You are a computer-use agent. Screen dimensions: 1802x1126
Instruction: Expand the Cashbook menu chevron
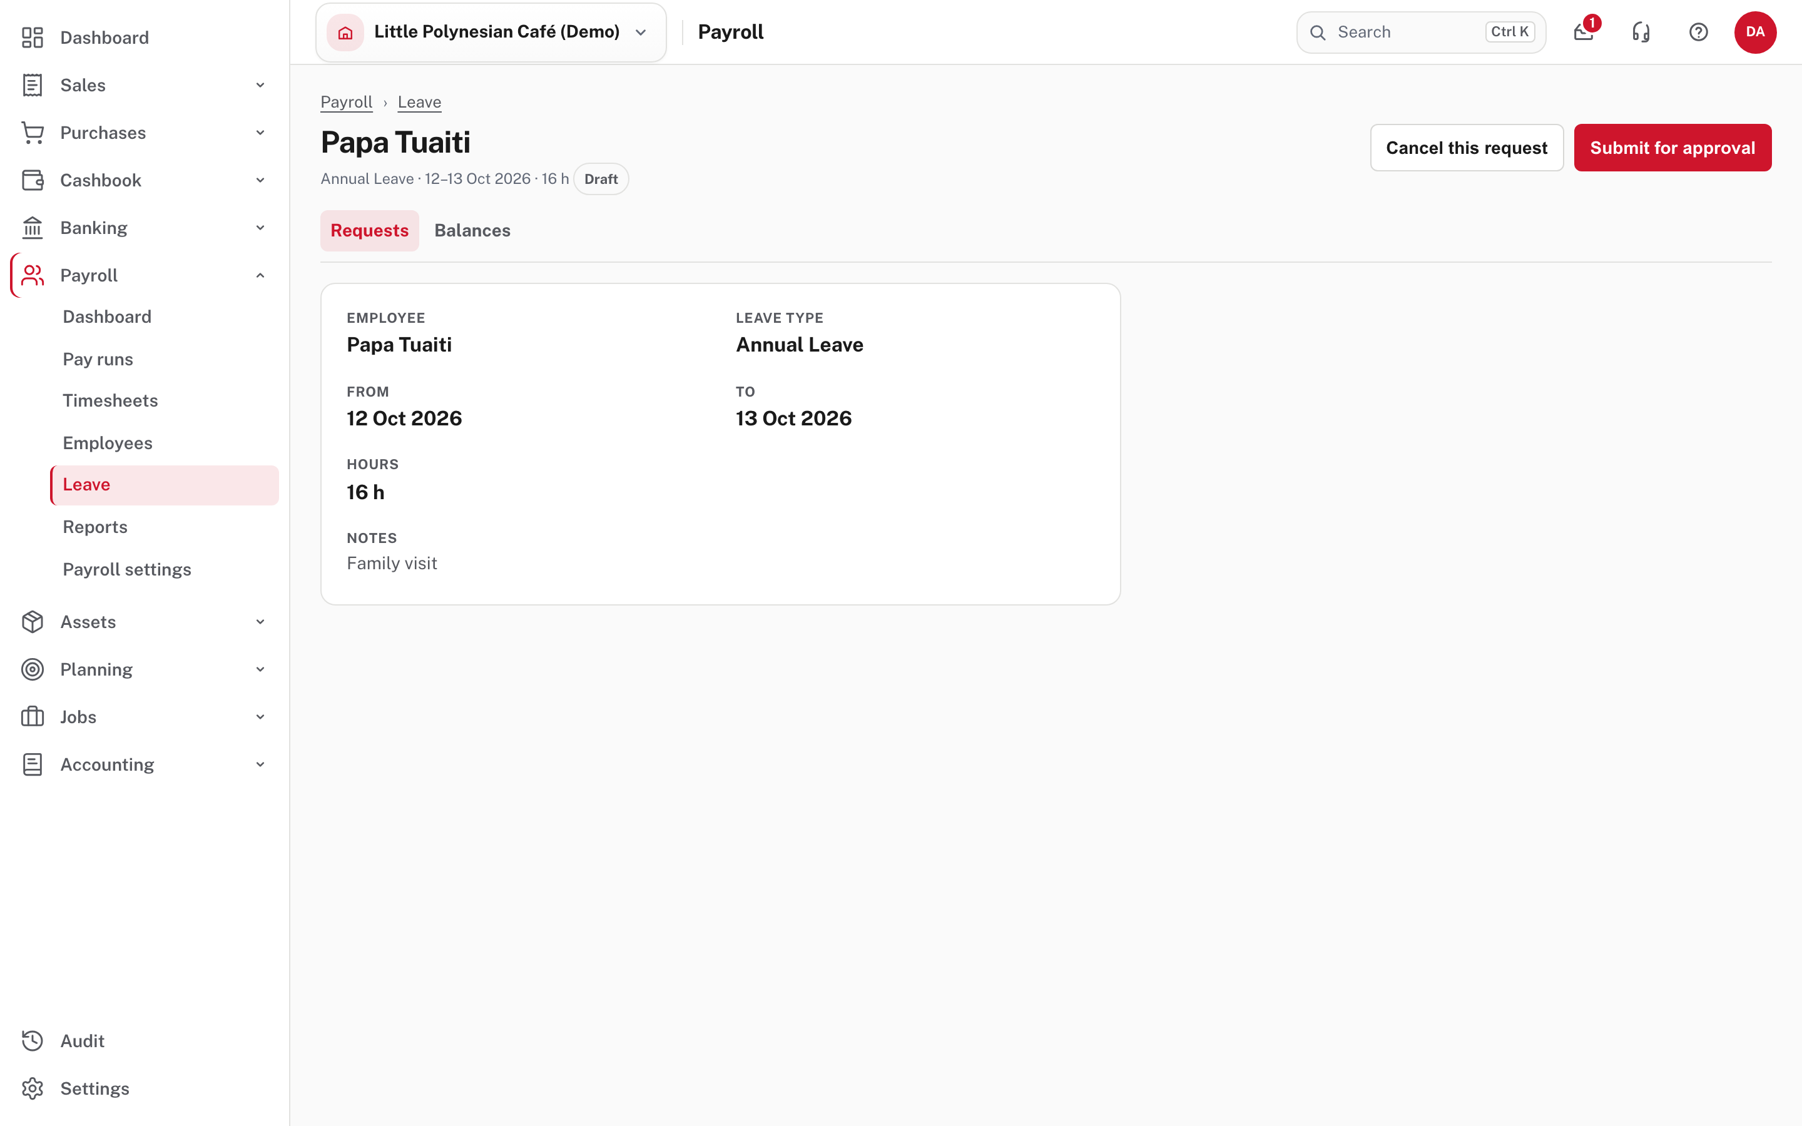(x=260, y=180)
